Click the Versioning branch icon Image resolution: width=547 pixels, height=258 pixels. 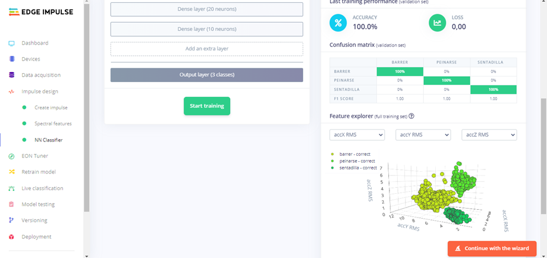click(x=11, y=221)
